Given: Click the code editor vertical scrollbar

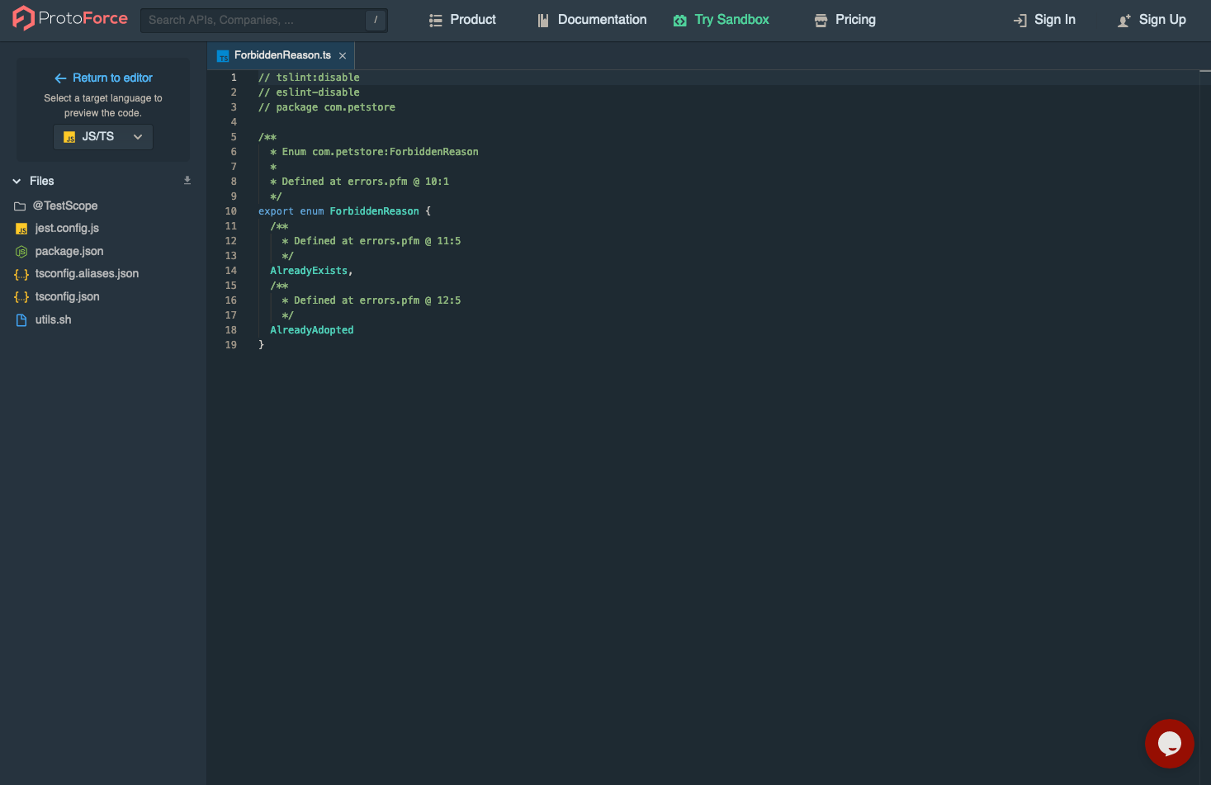Looking at the screenshot, I should pos(1204,427).
